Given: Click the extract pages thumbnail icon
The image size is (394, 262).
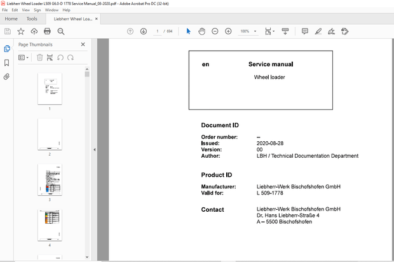Looking at the screenshot, I should pyautogui.click(x=50, y=58).
